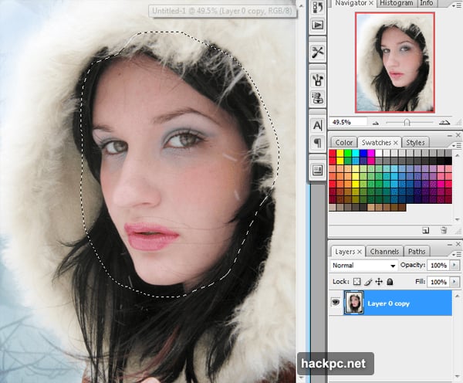Open the History panel icon in the dock

318,6
